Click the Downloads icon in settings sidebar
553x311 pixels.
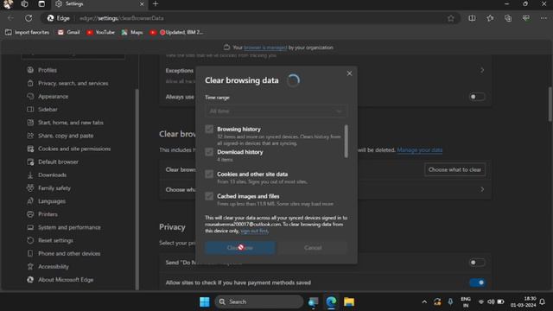tap(30, 175)
